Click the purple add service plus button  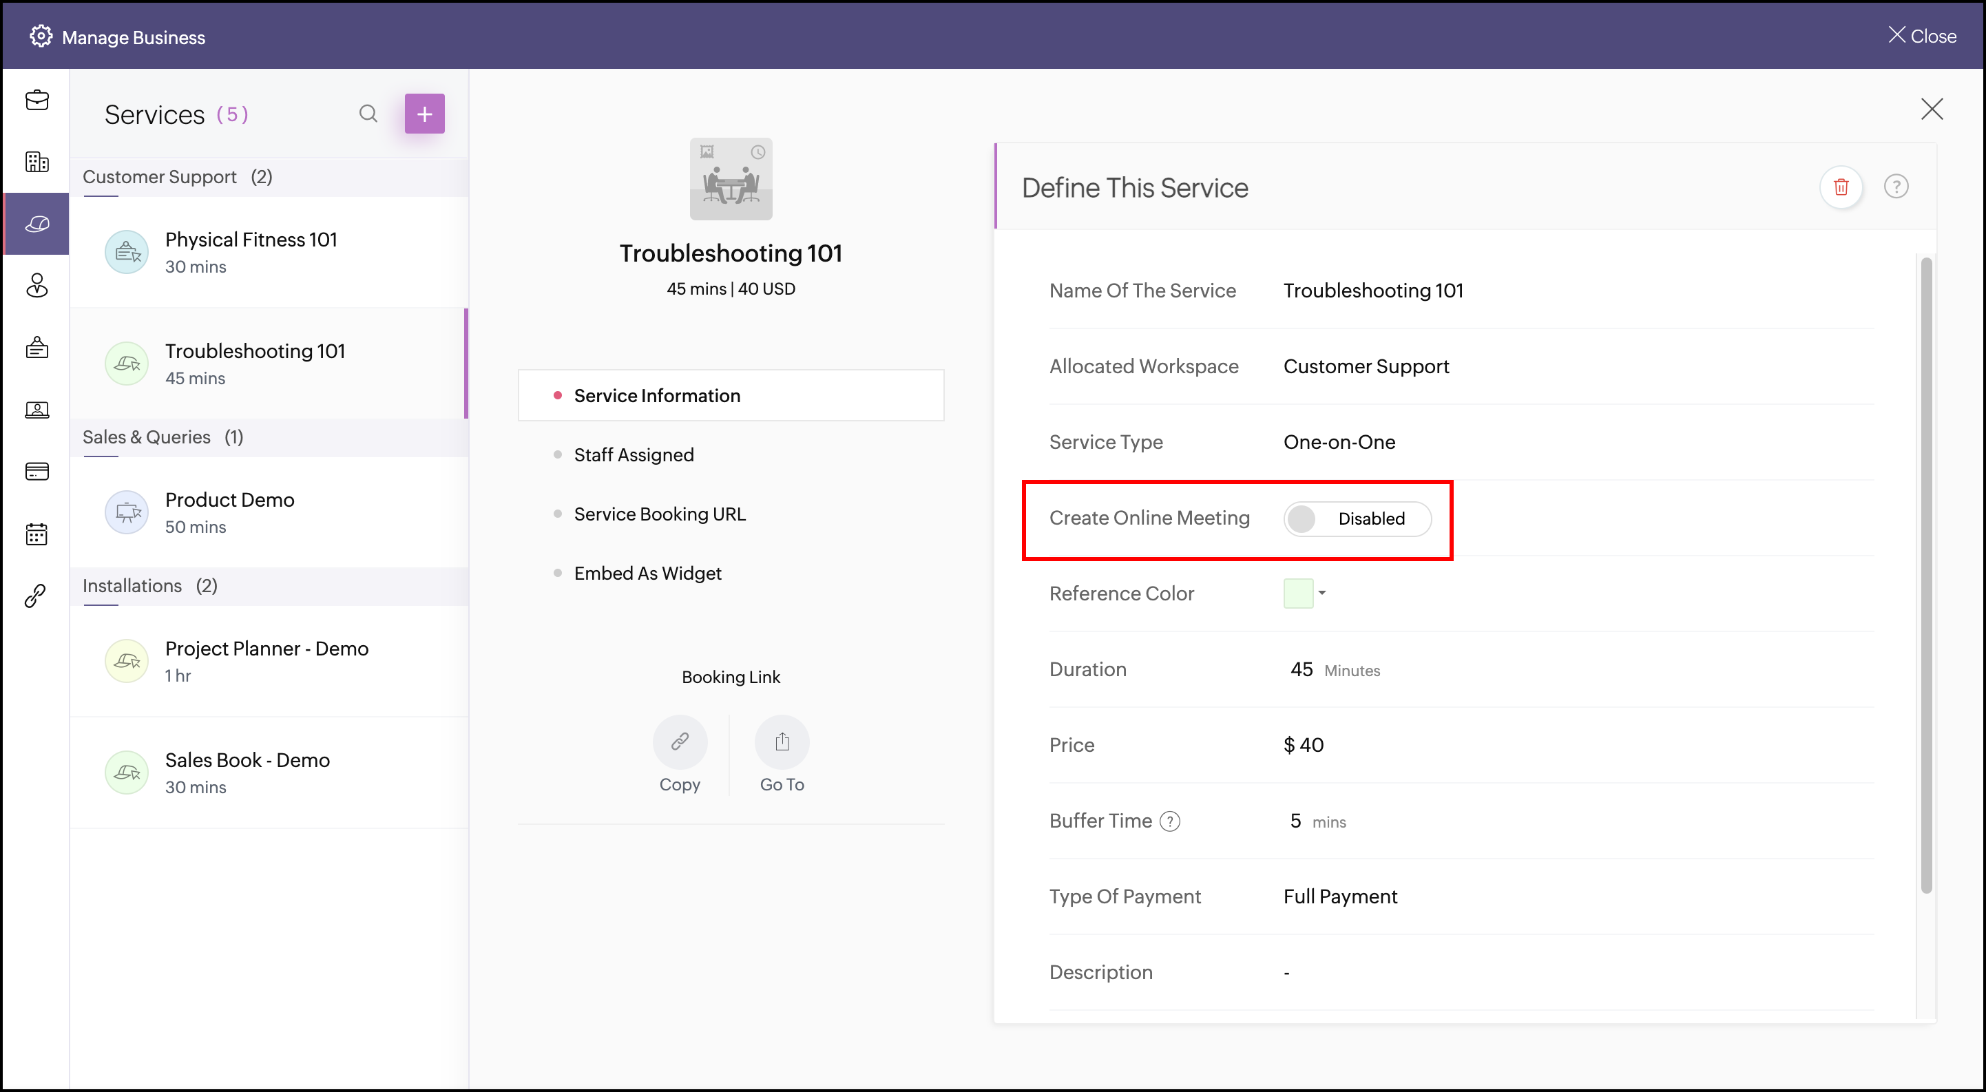click(424, 114)
